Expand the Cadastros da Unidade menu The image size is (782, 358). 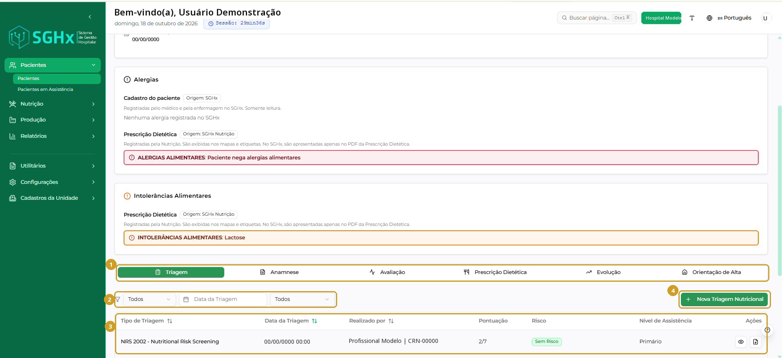pyautogui.click(x=53, y=198)
